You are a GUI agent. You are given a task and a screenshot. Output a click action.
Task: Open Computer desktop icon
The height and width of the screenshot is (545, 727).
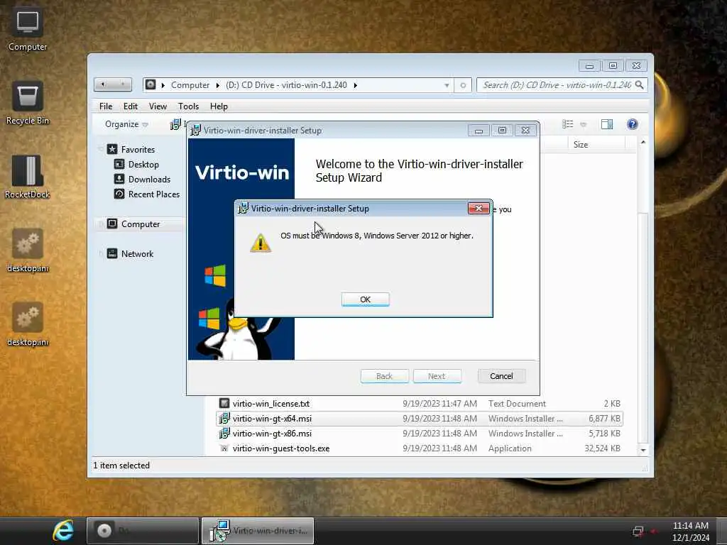coord(28,30)
